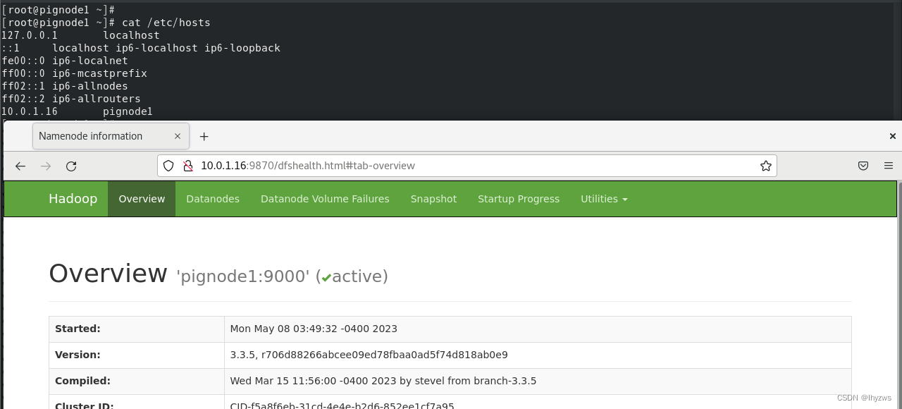This screenshot has height=409, width=902.
Task: Open a new browser tab
Action: (x=204, y=136)
